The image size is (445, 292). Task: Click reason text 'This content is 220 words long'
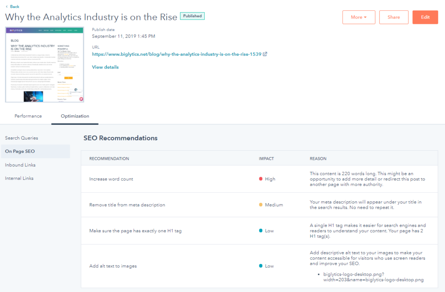pyautogui.click(x=367, y=179)
